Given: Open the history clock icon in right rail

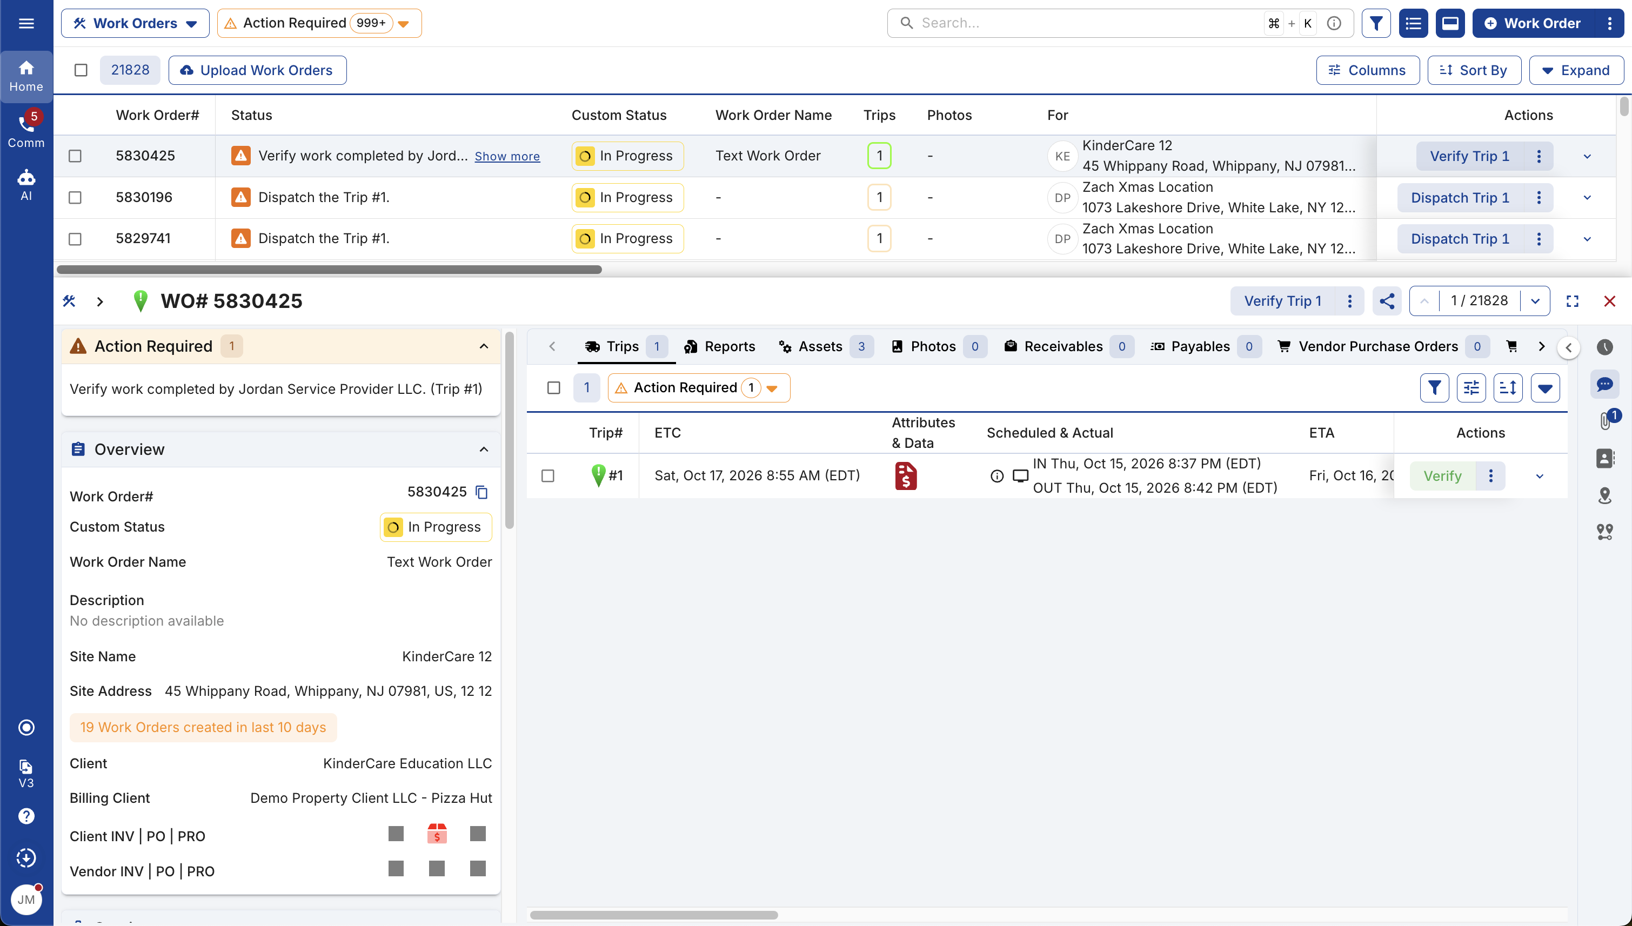Looking at the screenshot, I should [x=1604, y=347].
